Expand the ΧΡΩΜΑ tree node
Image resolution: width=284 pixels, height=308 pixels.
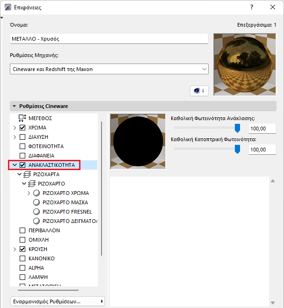pyautogui.click(x=15, y=128)
